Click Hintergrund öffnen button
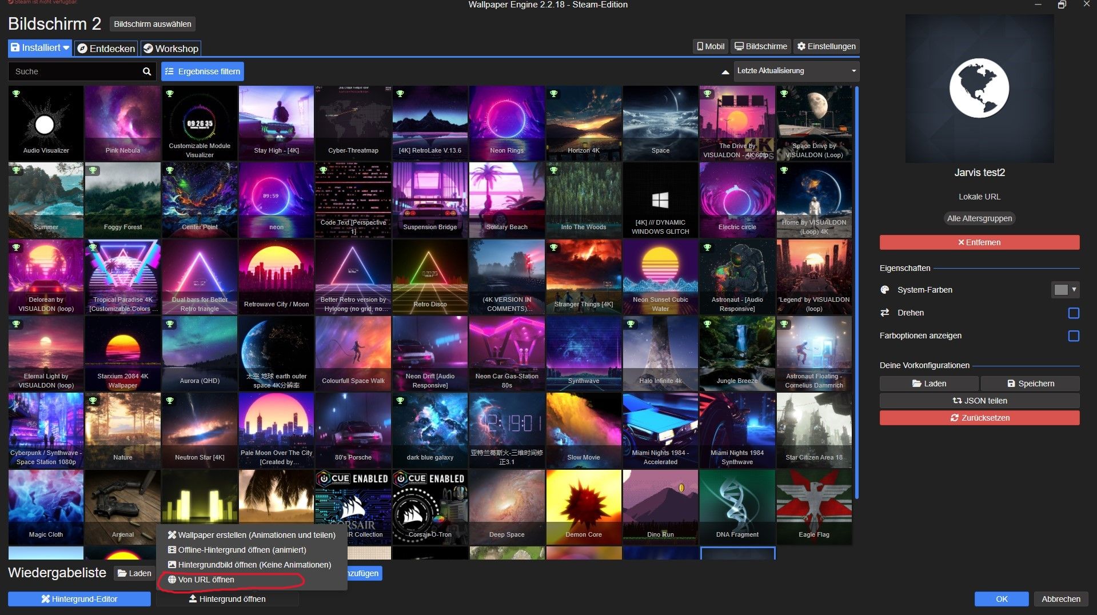The height and width of the screenshot is (615, 1097). pyautogui.click(x=227, y=599)
